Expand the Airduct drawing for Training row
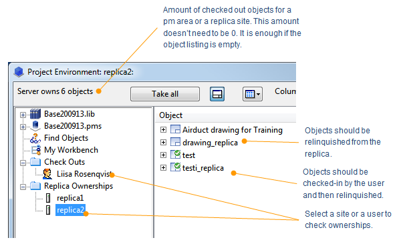The width and height of the screenshot is (403, 242). point(163,130)
